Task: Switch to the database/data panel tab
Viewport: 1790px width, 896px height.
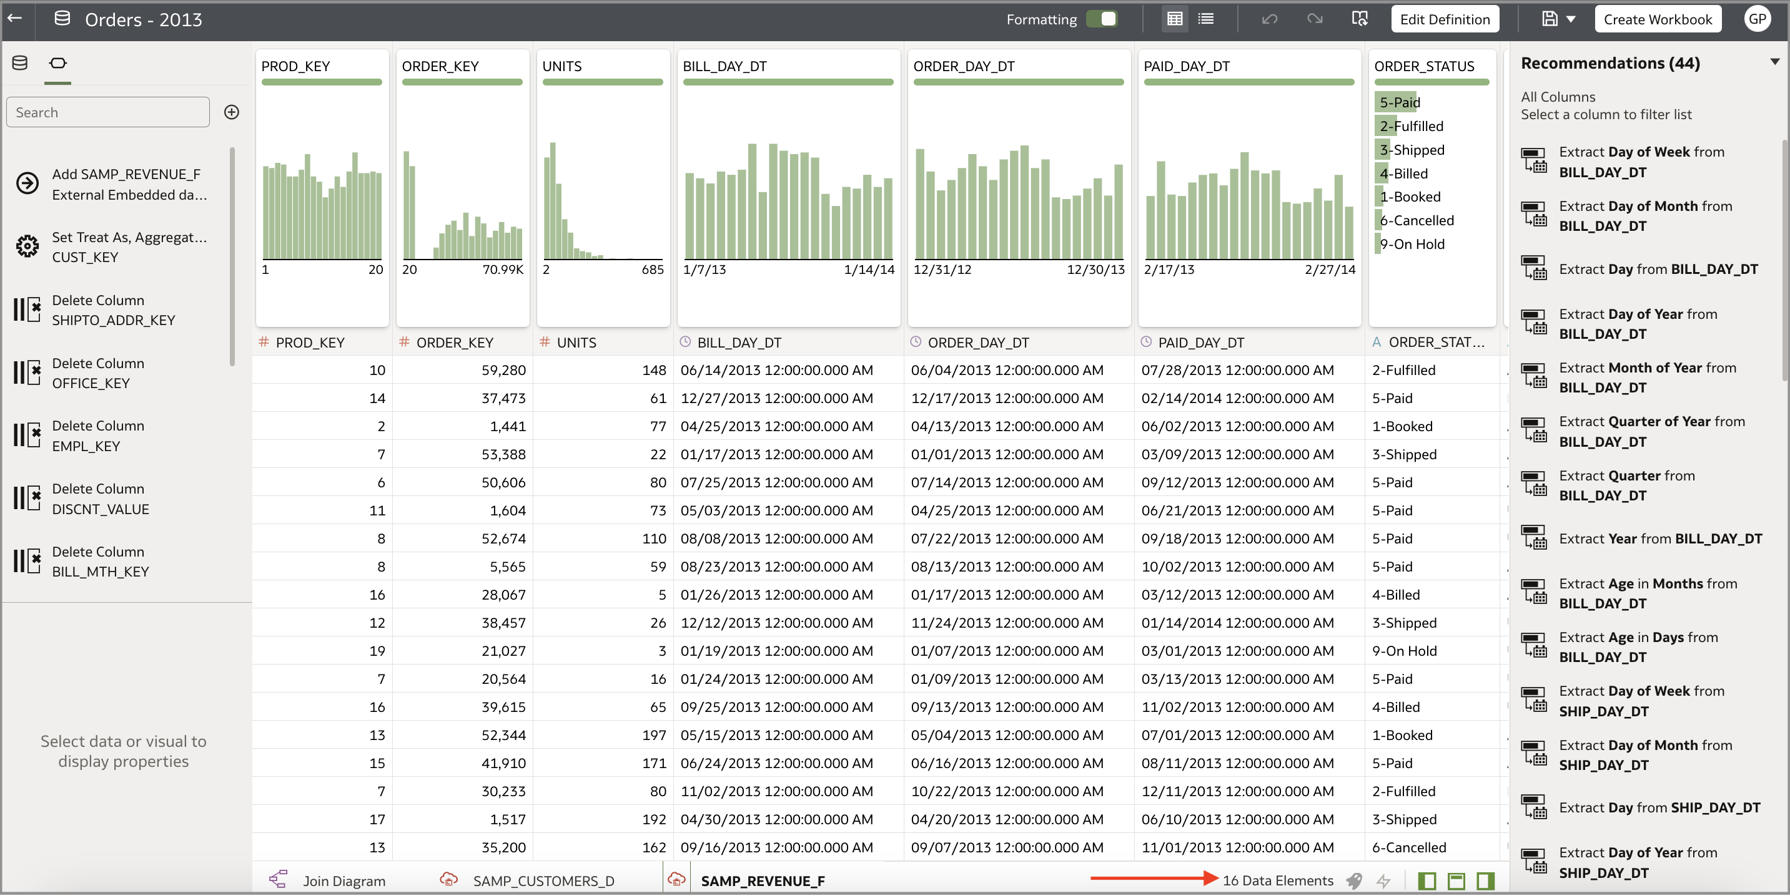Action: click(19, 62)
